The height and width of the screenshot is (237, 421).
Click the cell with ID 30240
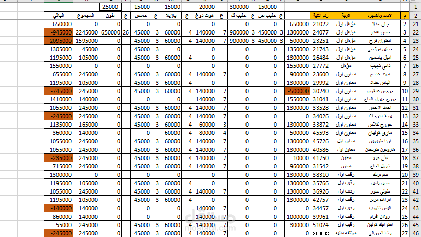[321, 91]
